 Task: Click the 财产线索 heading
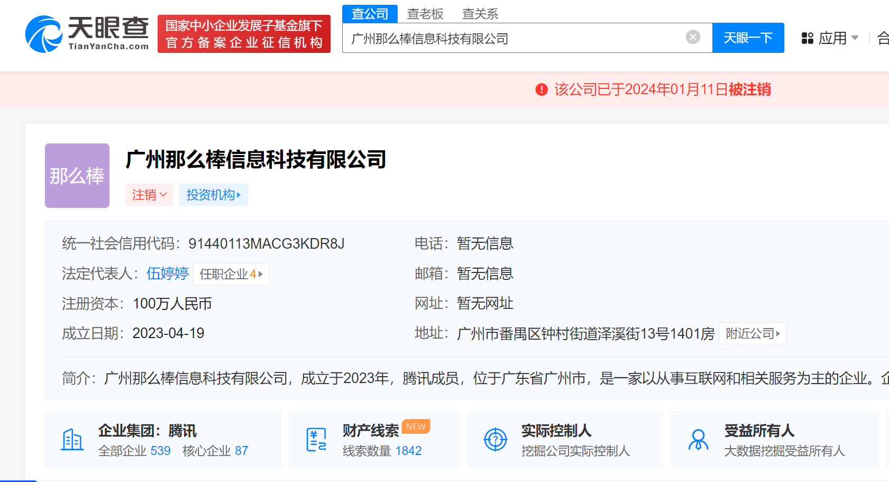click(371, 431)
